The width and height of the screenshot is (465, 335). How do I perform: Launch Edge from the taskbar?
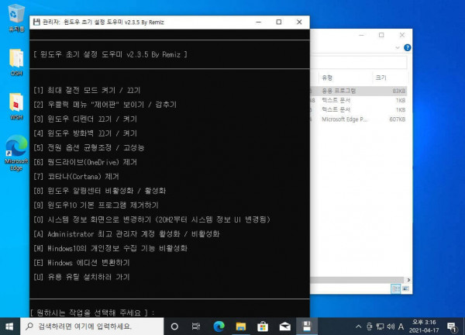click(219, 326)
